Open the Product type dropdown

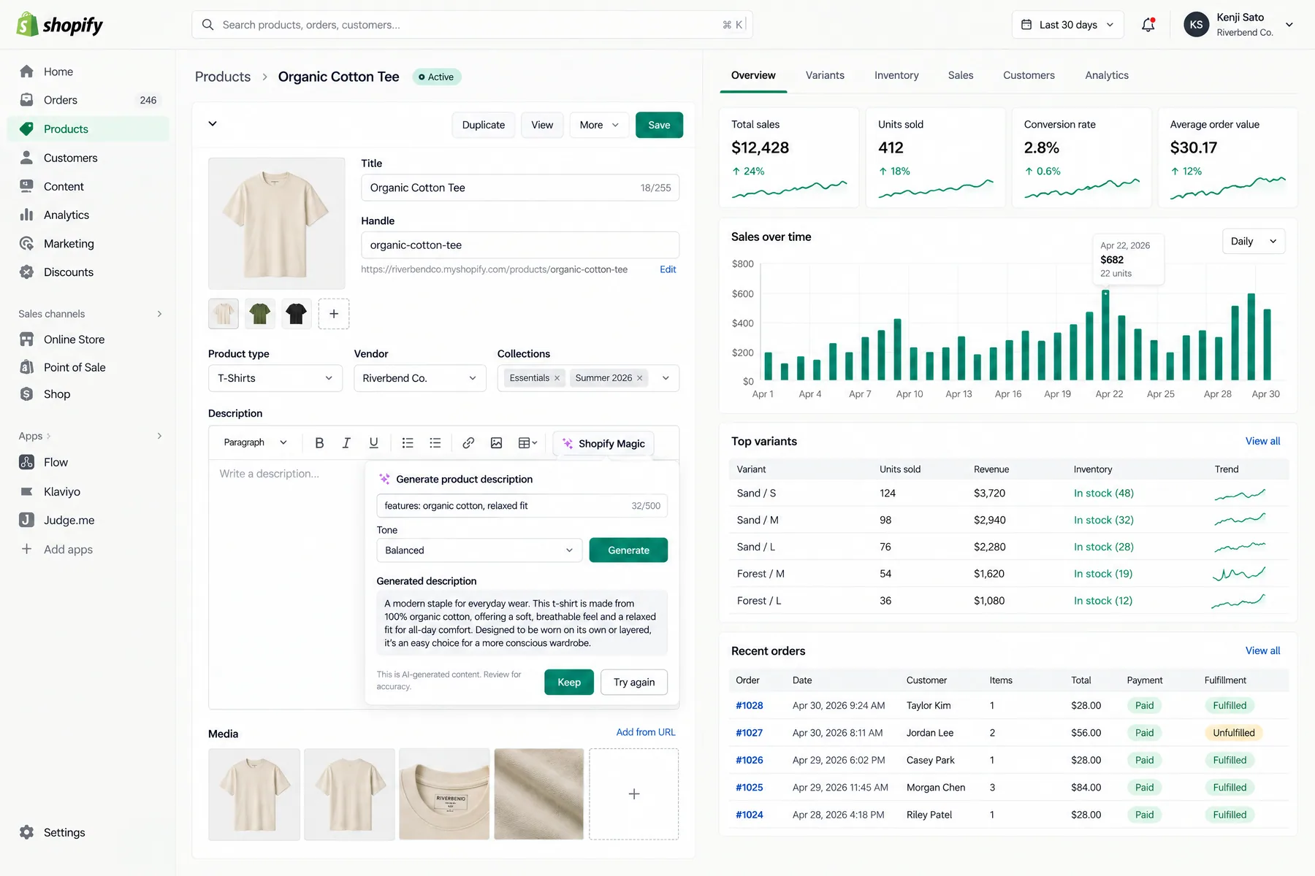(x=275, y=378)
